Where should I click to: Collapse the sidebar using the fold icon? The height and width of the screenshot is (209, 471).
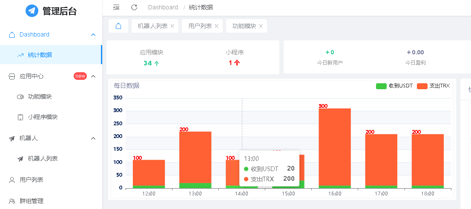click(116, 7)
